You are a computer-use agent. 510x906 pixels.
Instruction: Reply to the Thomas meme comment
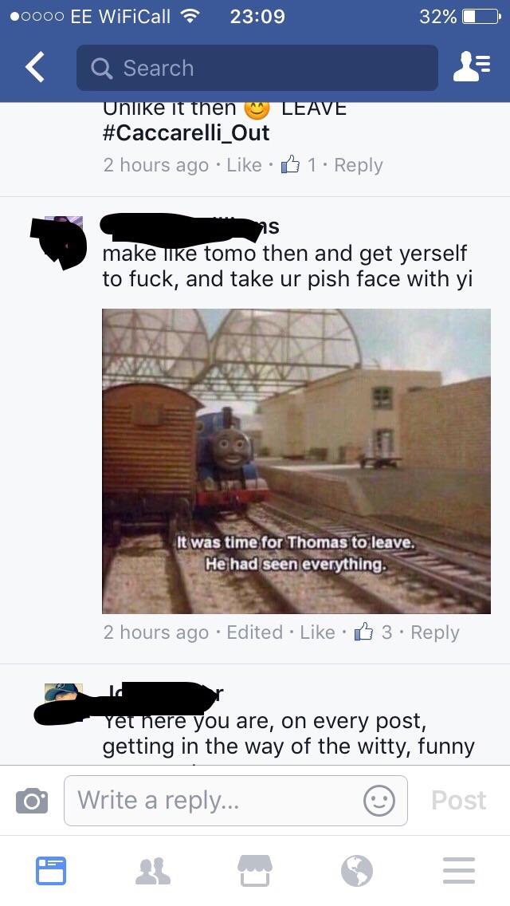point(435,632)
